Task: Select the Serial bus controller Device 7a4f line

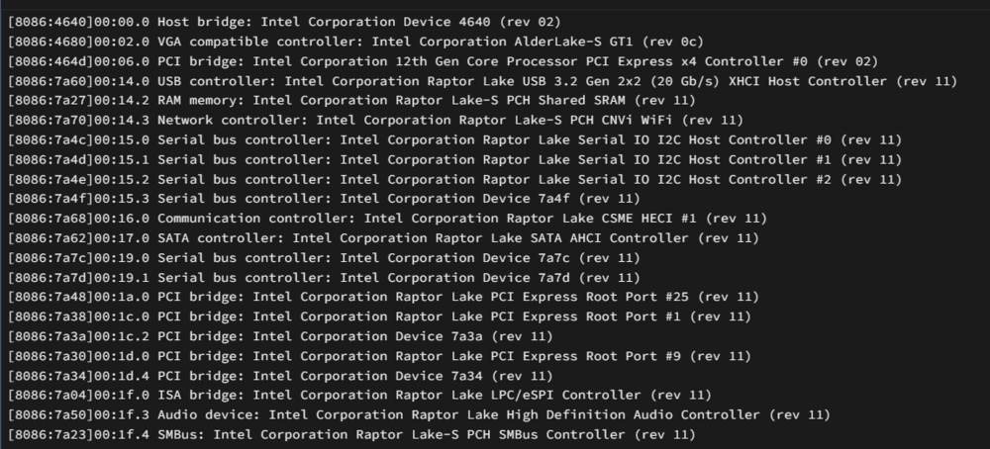Action: 324,199
